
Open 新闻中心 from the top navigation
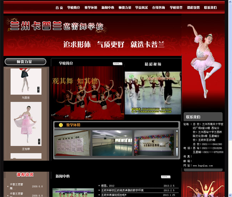[x=108, y=7]
